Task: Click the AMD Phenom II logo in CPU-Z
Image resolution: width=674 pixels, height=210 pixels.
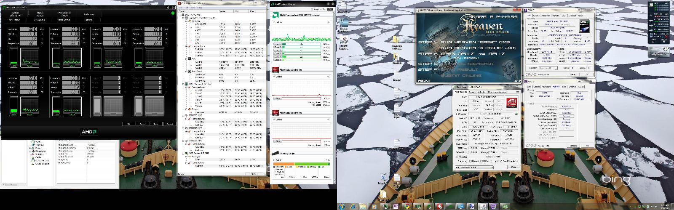Action: 585,26
